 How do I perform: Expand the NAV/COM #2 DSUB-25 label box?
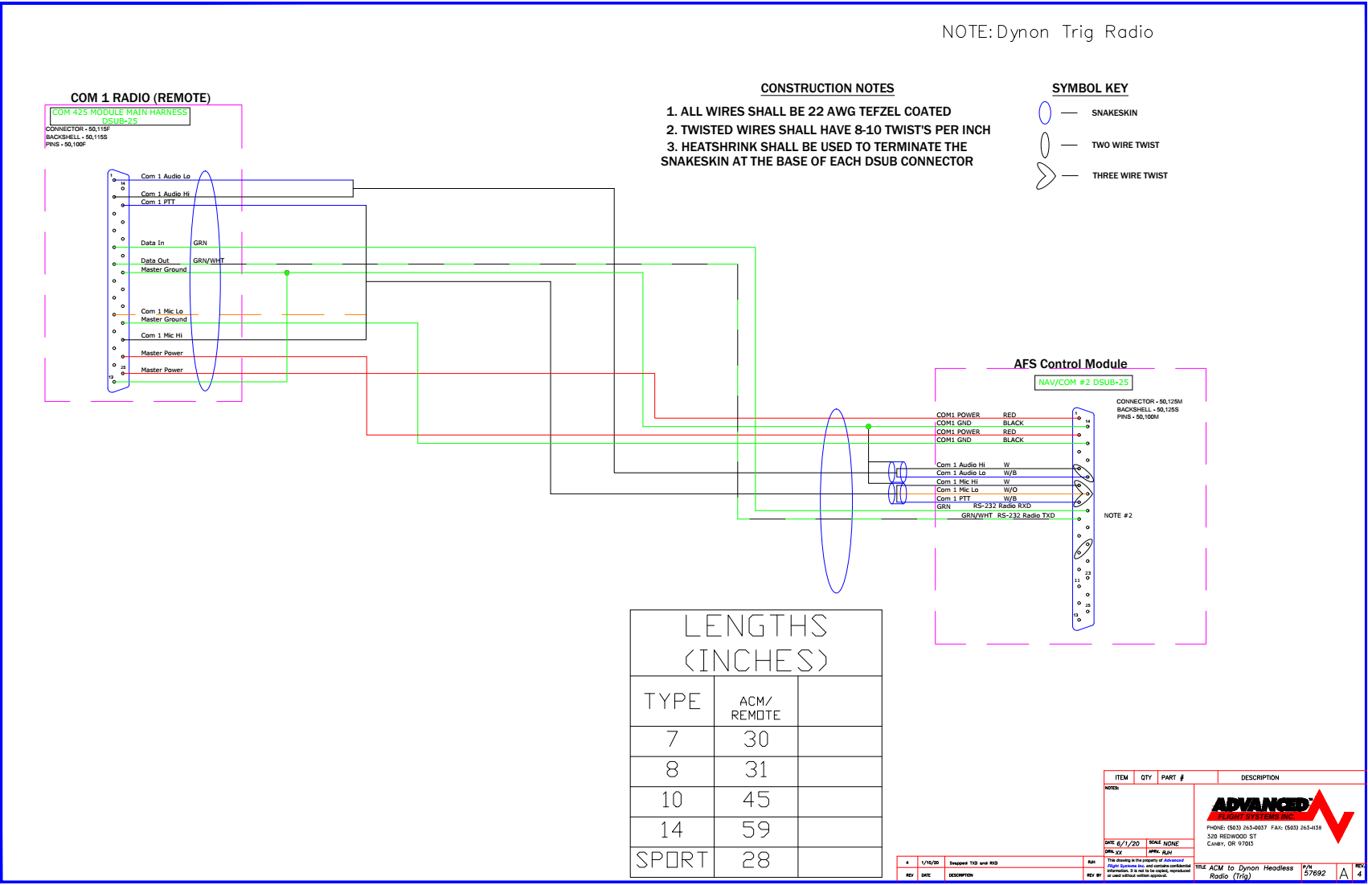(1083, 383)
